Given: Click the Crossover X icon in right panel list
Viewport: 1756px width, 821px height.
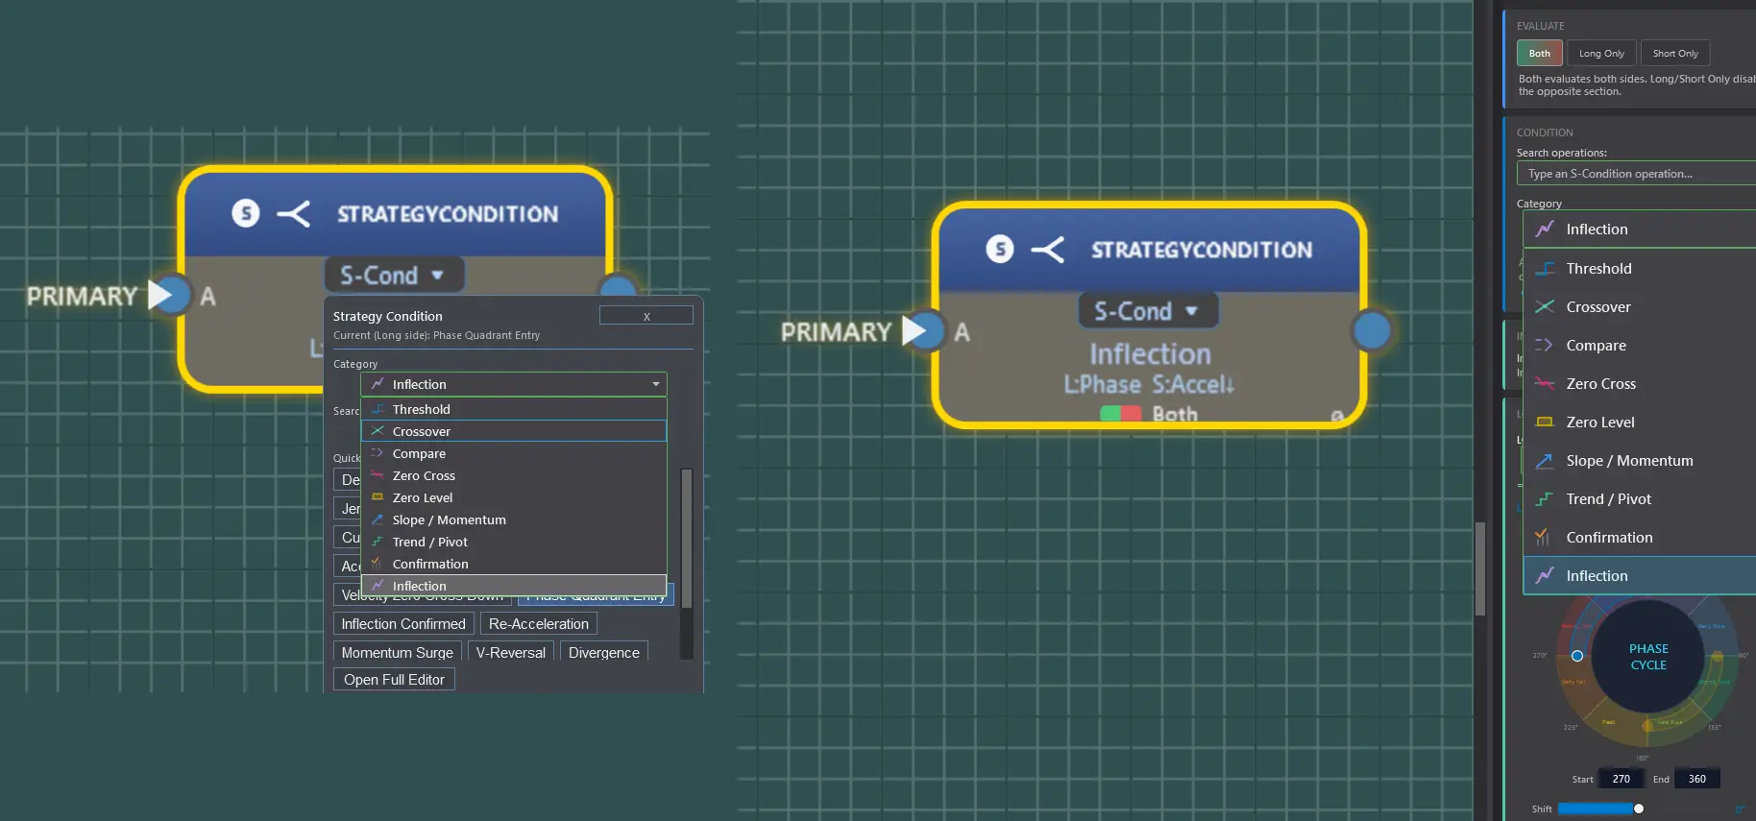Looking at the screenshot, I should 1545,307.
